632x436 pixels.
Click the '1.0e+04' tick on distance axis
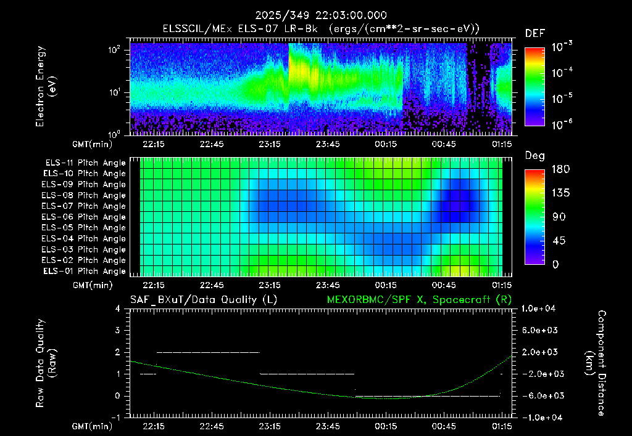539,309
